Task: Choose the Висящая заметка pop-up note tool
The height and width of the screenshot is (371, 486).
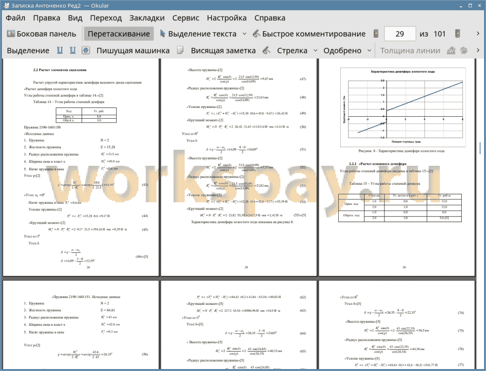Action: [x=223, y=51]
